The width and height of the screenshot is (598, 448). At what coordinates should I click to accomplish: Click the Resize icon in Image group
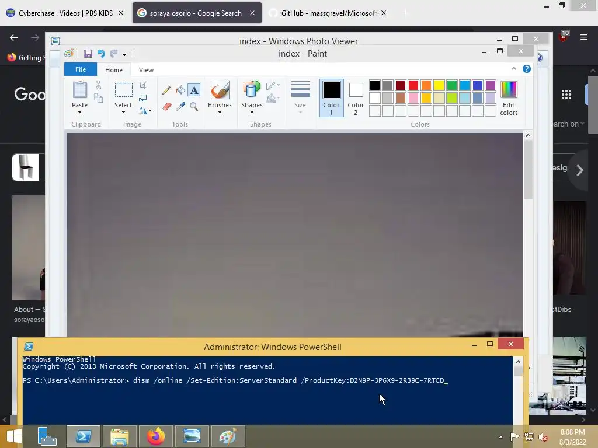[x=142, y=98]
